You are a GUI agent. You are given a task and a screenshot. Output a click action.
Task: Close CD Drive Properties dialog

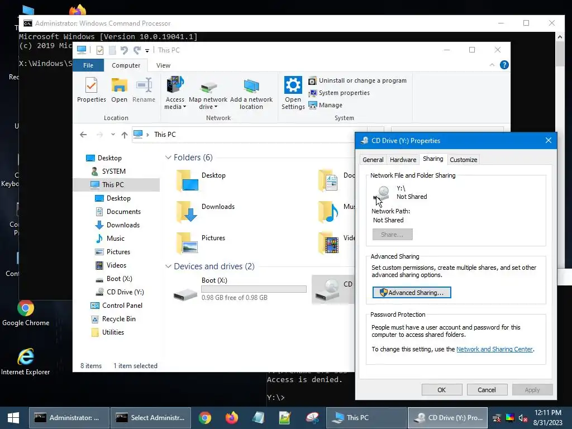coord(548,140)
